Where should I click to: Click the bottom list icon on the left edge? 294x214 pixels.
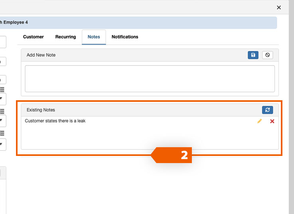(x=2, y=133)
